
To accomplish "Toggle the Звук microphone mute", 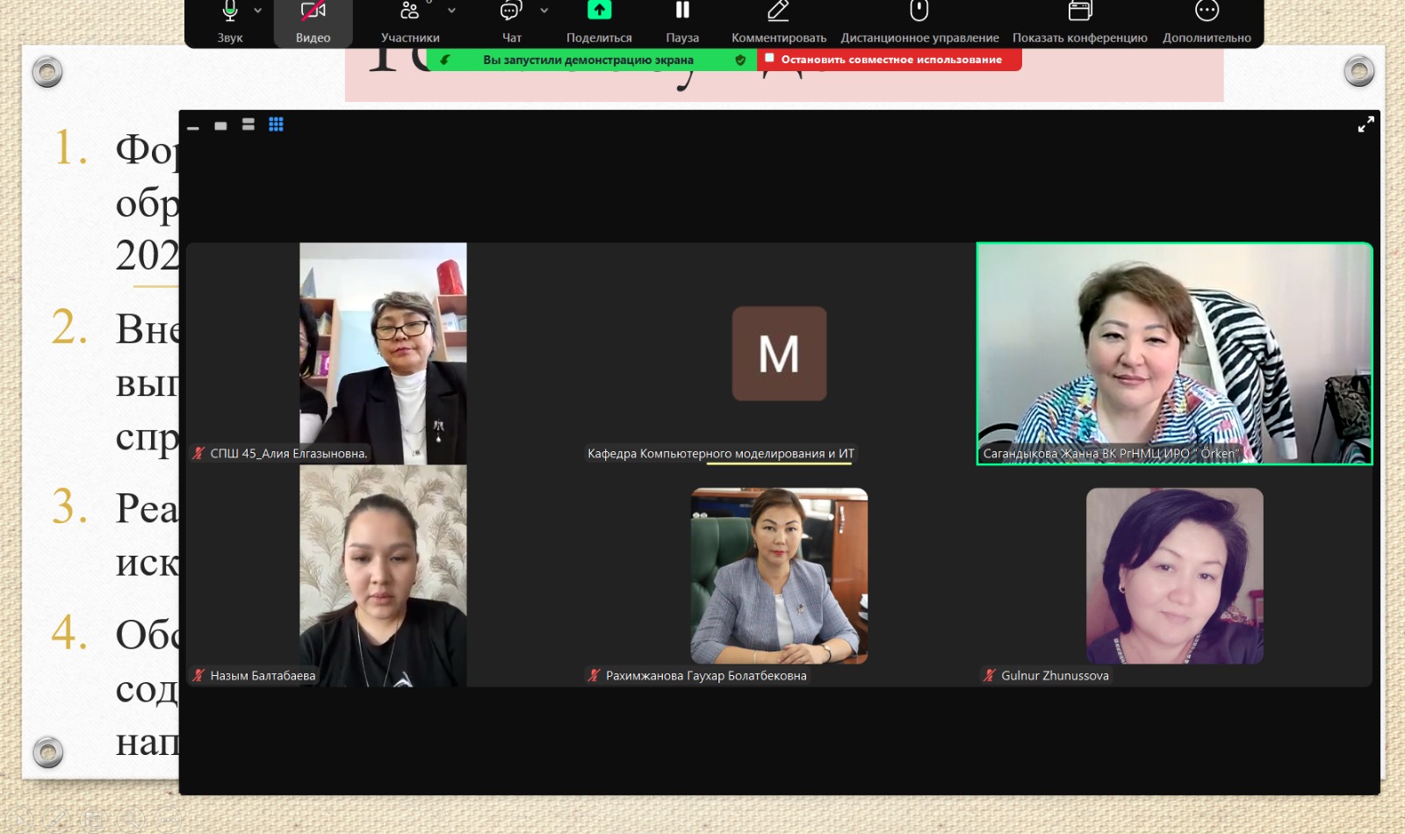I will (229, 12).
